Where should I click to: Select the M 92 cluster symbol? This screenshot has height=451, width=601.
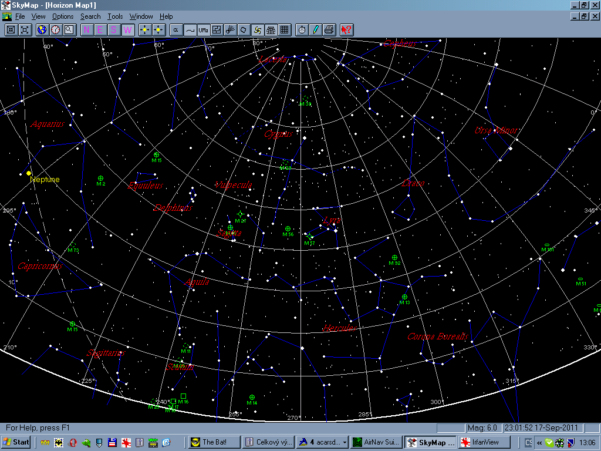[x=395, y=258]
